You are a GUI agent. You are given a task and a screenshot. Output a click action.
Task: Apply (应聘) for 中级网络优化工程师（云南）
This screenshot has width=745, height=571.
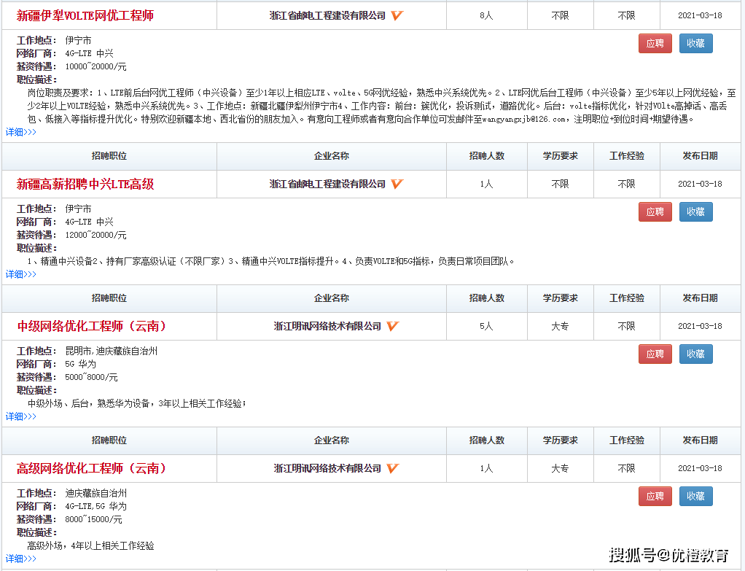tap(655, 354)
